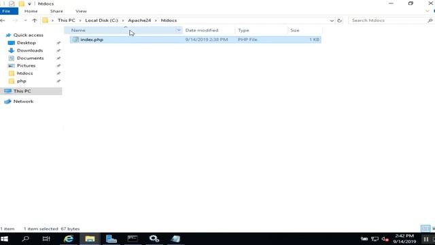Sort by Date modified column
Viewport: 435px width, 245px height.
click(202, 30)
